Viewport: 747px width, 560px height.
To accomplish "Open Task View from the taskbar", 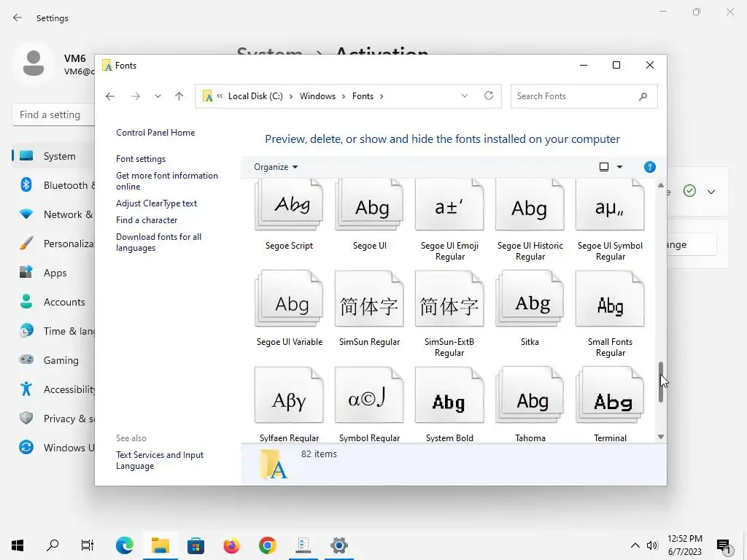I will point(88,545).
